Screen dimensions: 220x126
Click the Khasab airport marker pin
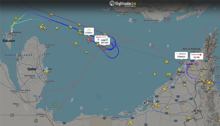click(x=211, y=34)
